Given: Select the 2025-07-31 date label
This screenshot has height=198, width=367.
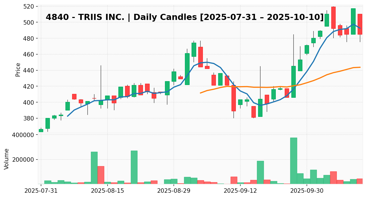Looking at the screenshot, I should [41, 191].
